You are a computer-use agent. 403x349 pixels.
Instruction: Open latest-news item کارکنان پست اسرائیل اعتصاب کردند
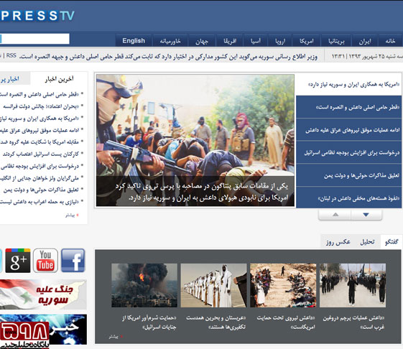[41, 154]
